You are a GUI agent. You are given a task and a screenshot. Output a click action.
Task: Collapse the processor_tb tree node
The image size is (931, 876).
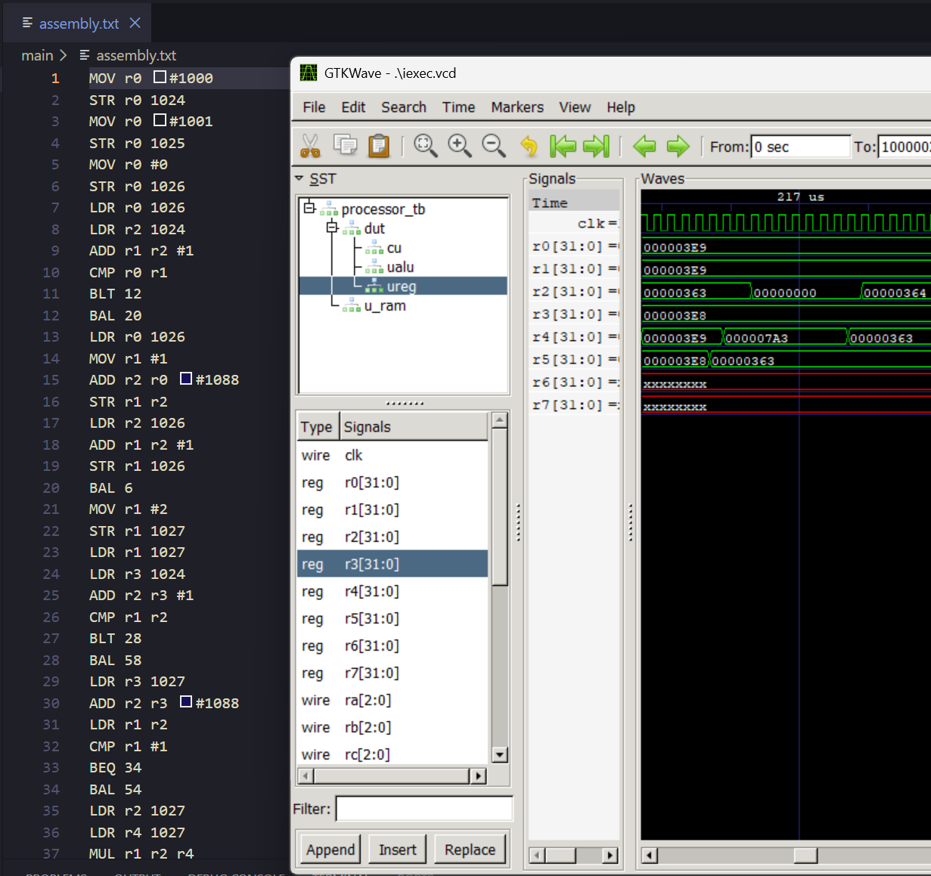309,208
